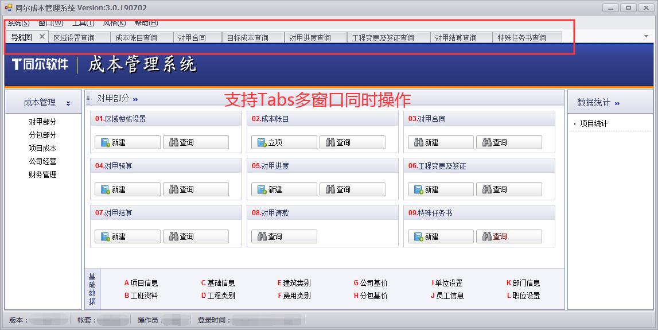658x330 pixels.
Task: Click the 查询 button under 09.特殊任务书
Action: pyautogui.click(x=509, y=236)
